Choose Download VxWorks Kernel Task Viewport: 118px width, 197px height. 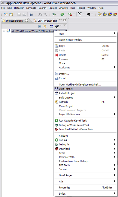pyautogui.click(x=86, y=129)
